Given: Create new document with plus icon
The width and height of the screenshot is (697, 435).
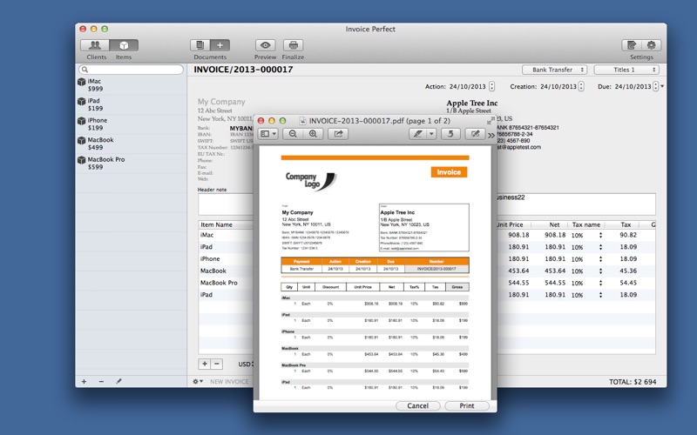Looking at the screenshot, I should click(x=220, y=45).
